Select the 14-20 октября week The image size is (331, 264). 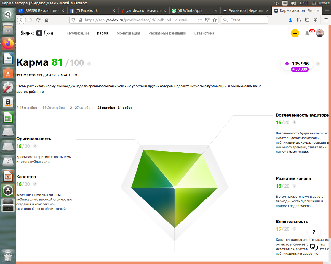pos(54,108)
